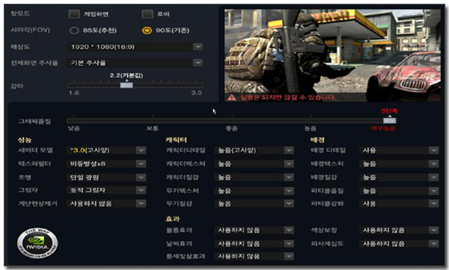This screenshot has height=270, width=449.
Task: Select the 85도(추천) FOV radio button
Action: [74, 31]
